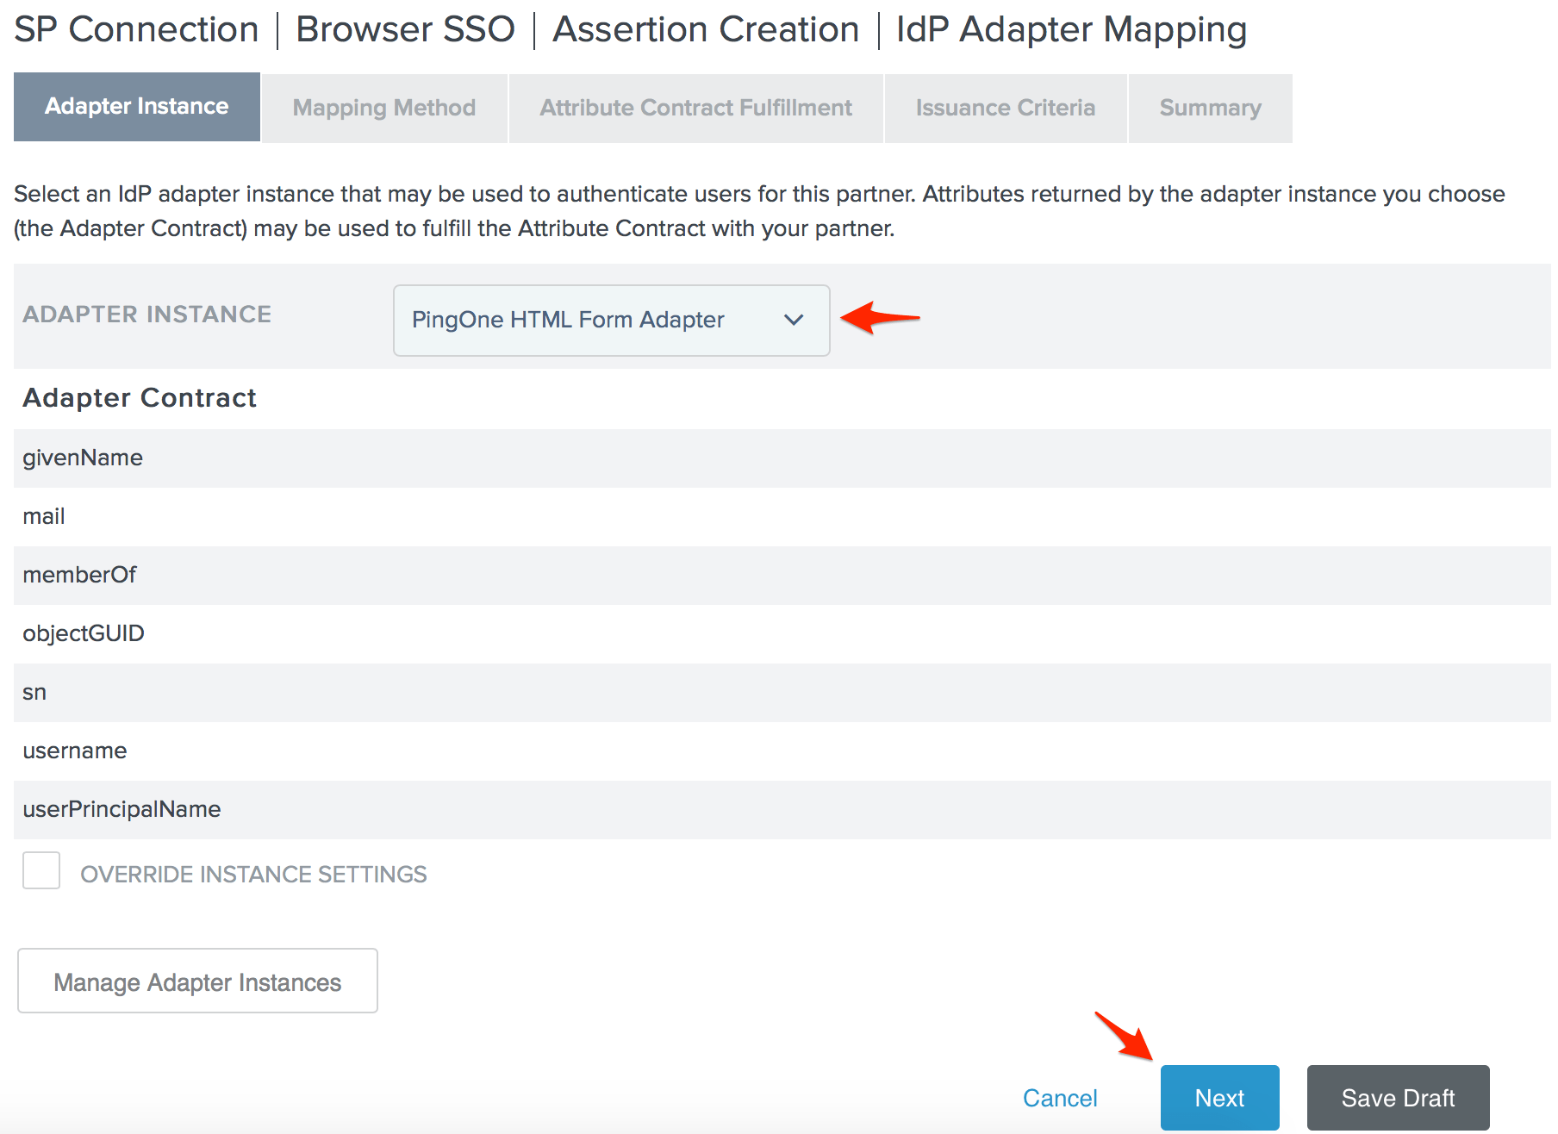1558x1134 pixels.
Task: Click the dropdown chevron arrow icon
Action: tap(794, 320)
